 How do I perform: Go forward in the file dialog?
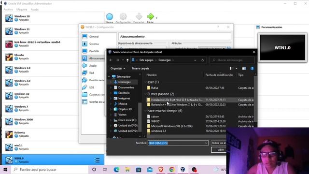tap(118, 60)
